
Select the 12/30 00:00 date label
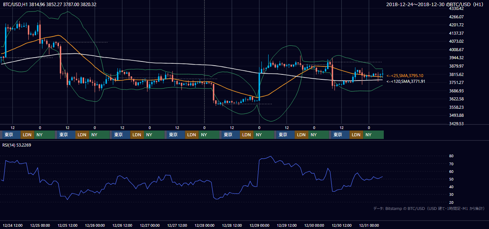tap(314, 226)
